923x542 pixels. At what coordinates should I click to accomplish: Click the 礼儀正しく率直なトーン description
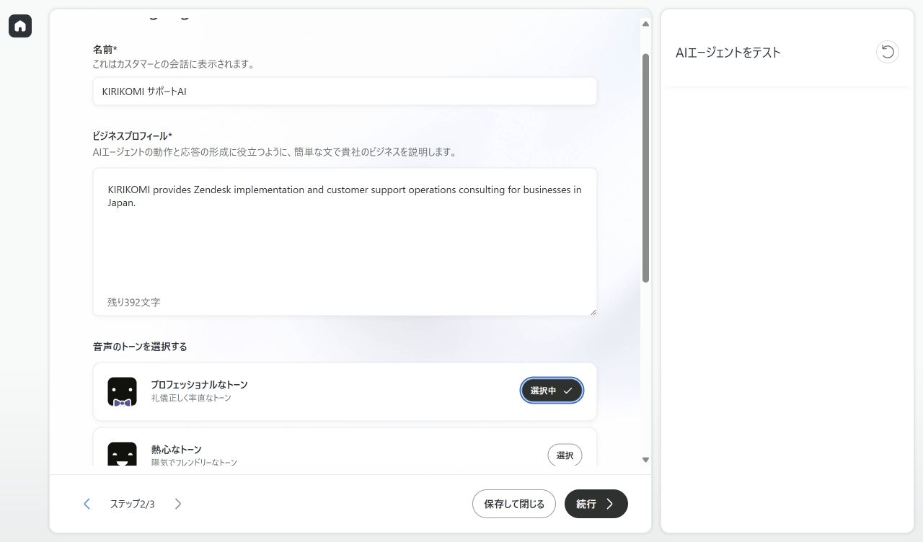(x=191, y=398)
